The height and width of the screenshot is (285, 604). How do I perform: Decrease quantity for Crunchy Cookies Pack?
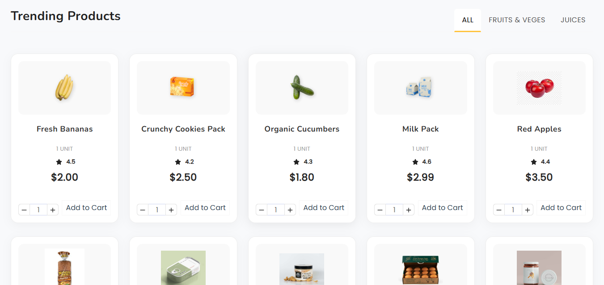click(143, 210)
